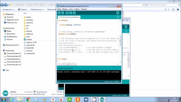
Task: Open the Explorer view options dropdown arrow
Action: tap(169, 9)
